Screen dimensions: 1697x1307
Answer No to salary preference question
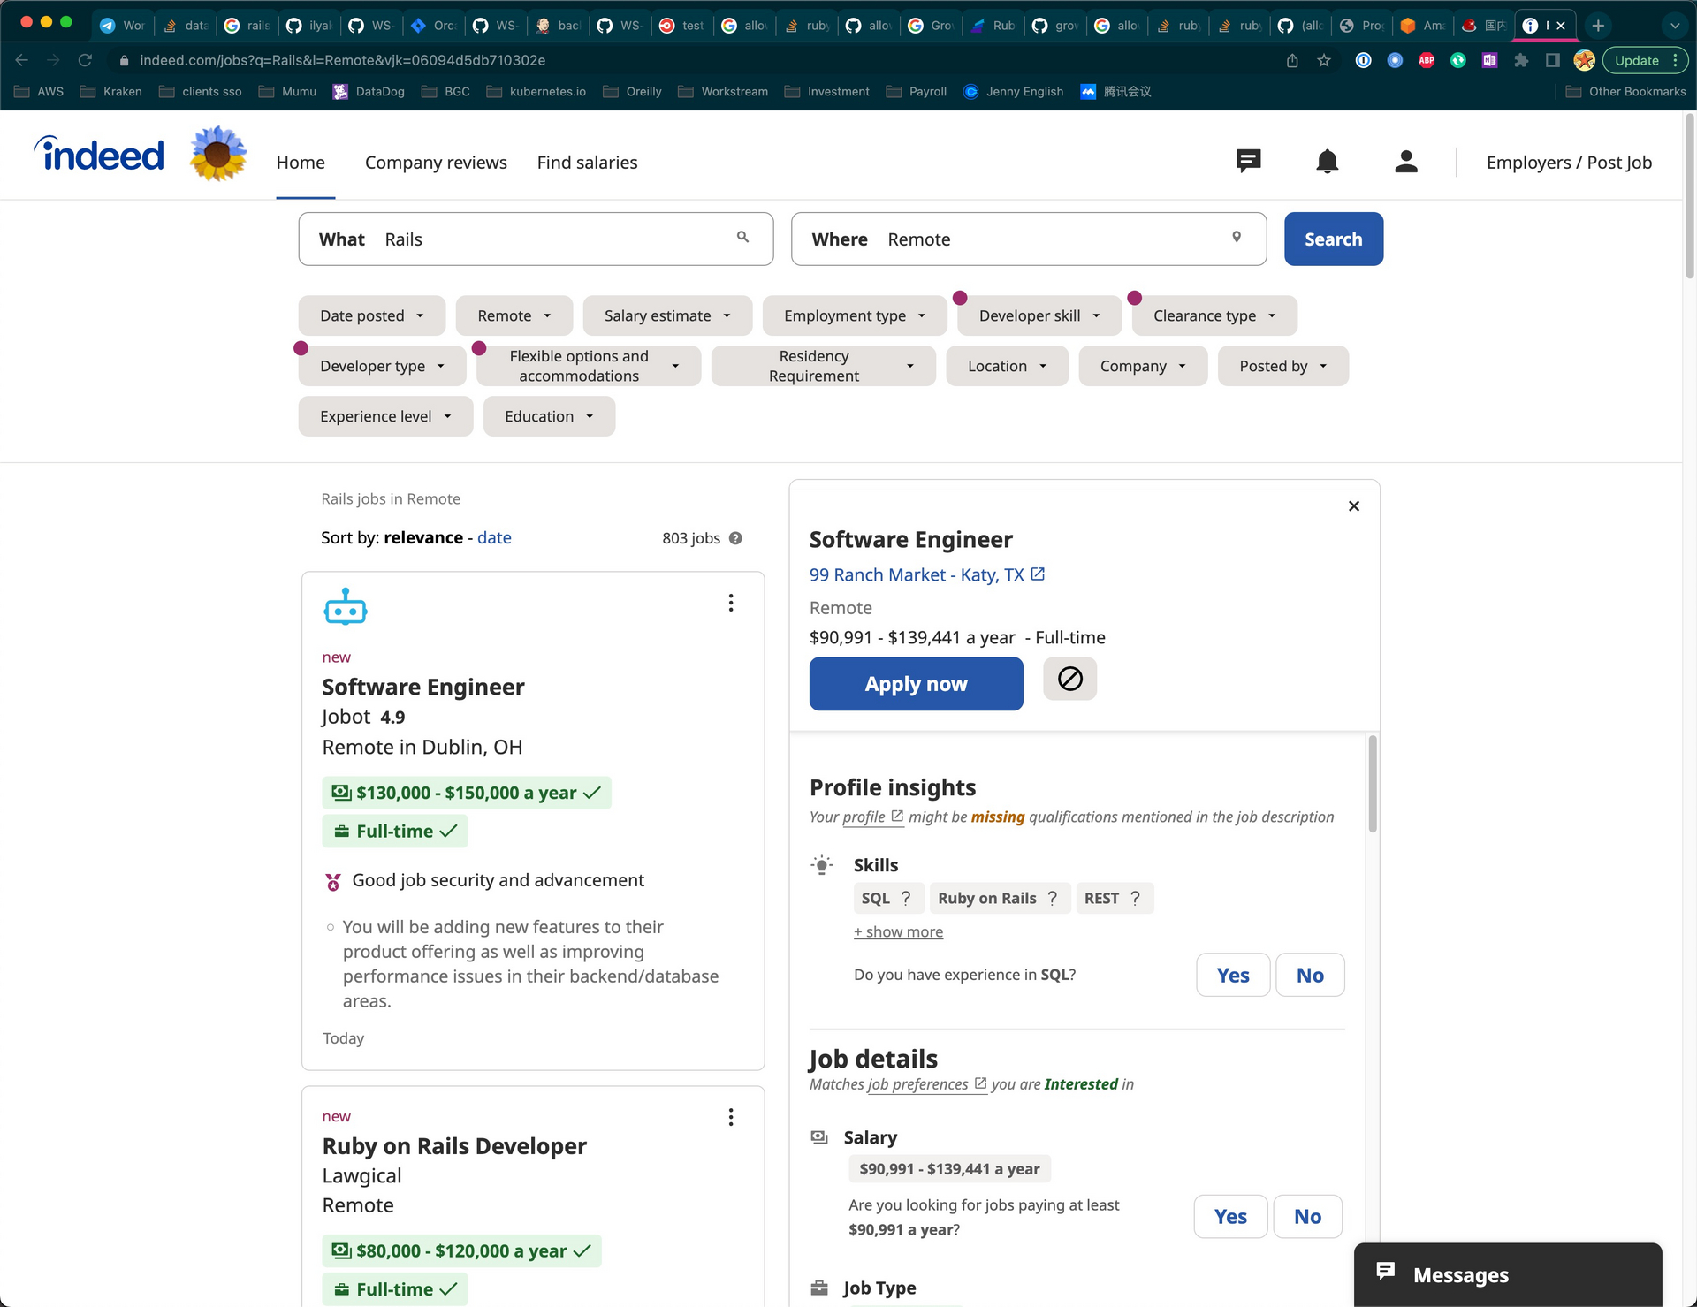click(x=1307, y=1216)
